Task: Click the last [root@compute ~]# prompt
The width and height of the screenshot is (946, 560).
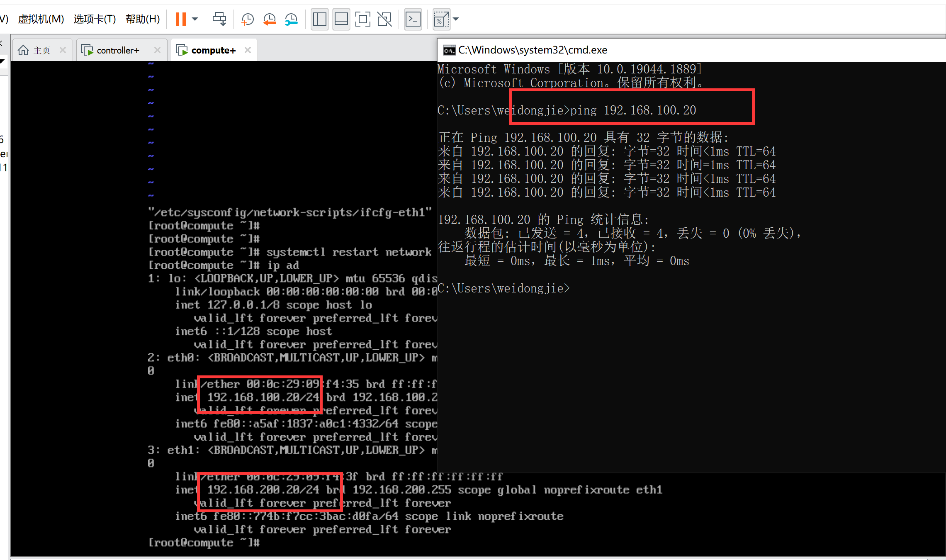Action: pos(204,542)
